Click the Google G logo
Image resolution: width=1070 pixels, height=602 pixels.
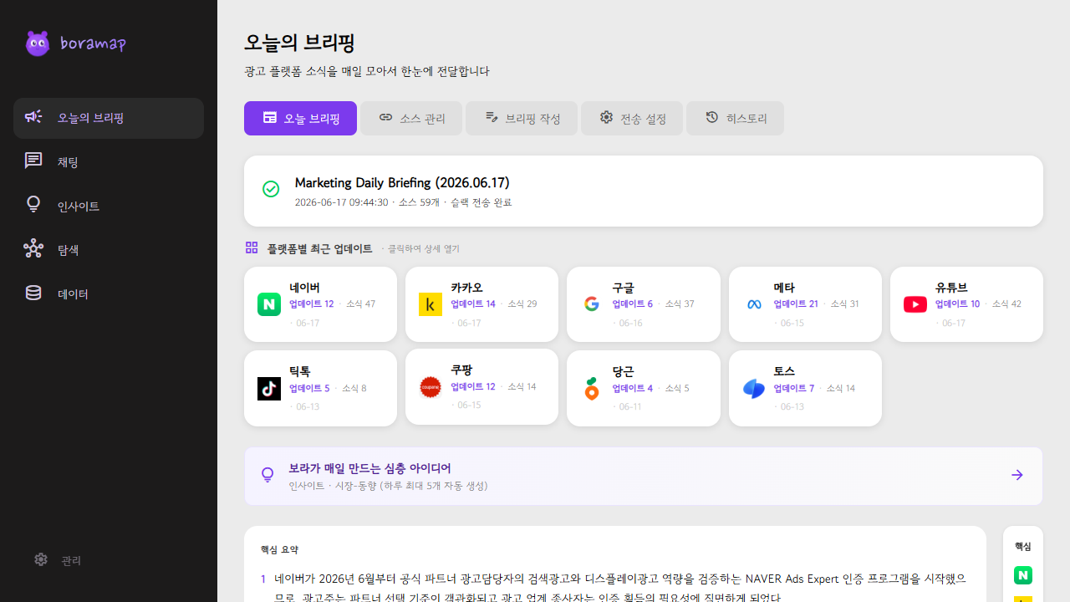tap(592, 304)
